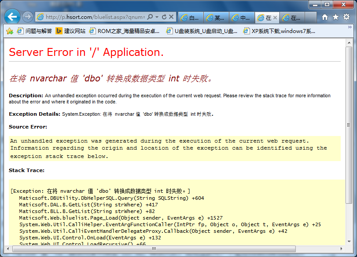Switch to the tab labeled 白...
357x257 pixels.
click(190, 18)
